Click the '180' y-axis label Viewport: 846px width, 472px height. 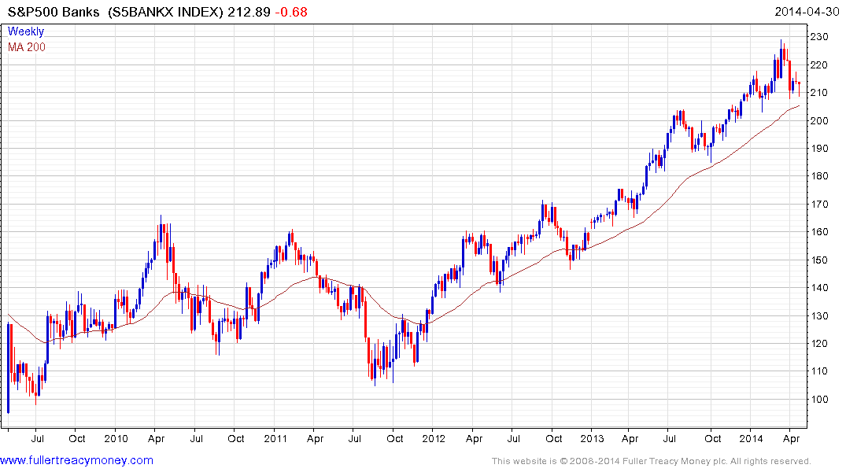coord(818,176)
